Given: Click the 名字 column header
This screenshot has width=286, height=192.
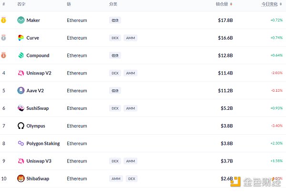Looking at the screenshot, I should point(21,4).
